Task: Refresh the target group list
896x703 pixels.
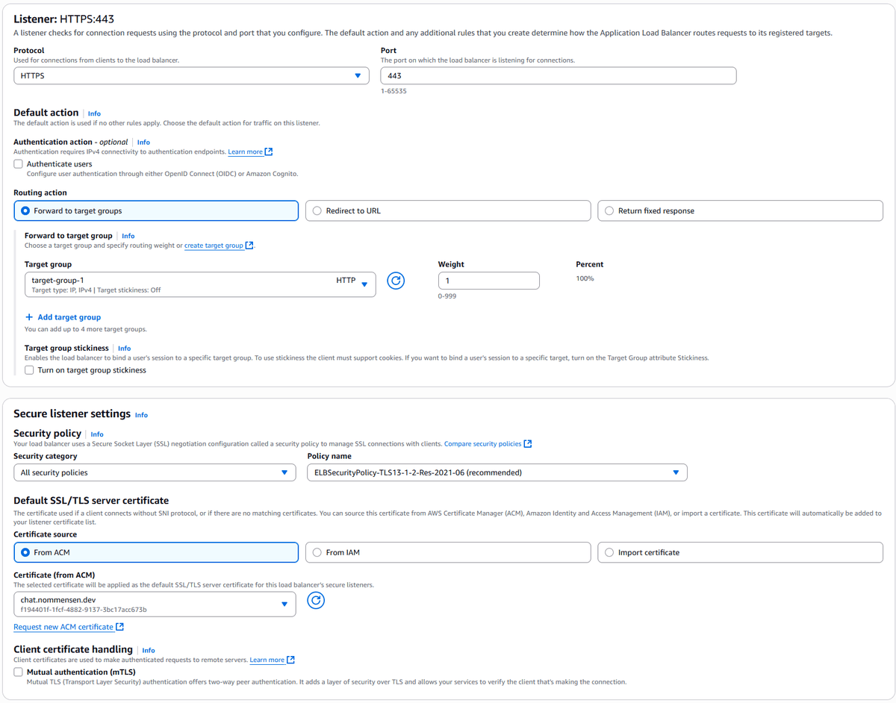Action: 396,281
